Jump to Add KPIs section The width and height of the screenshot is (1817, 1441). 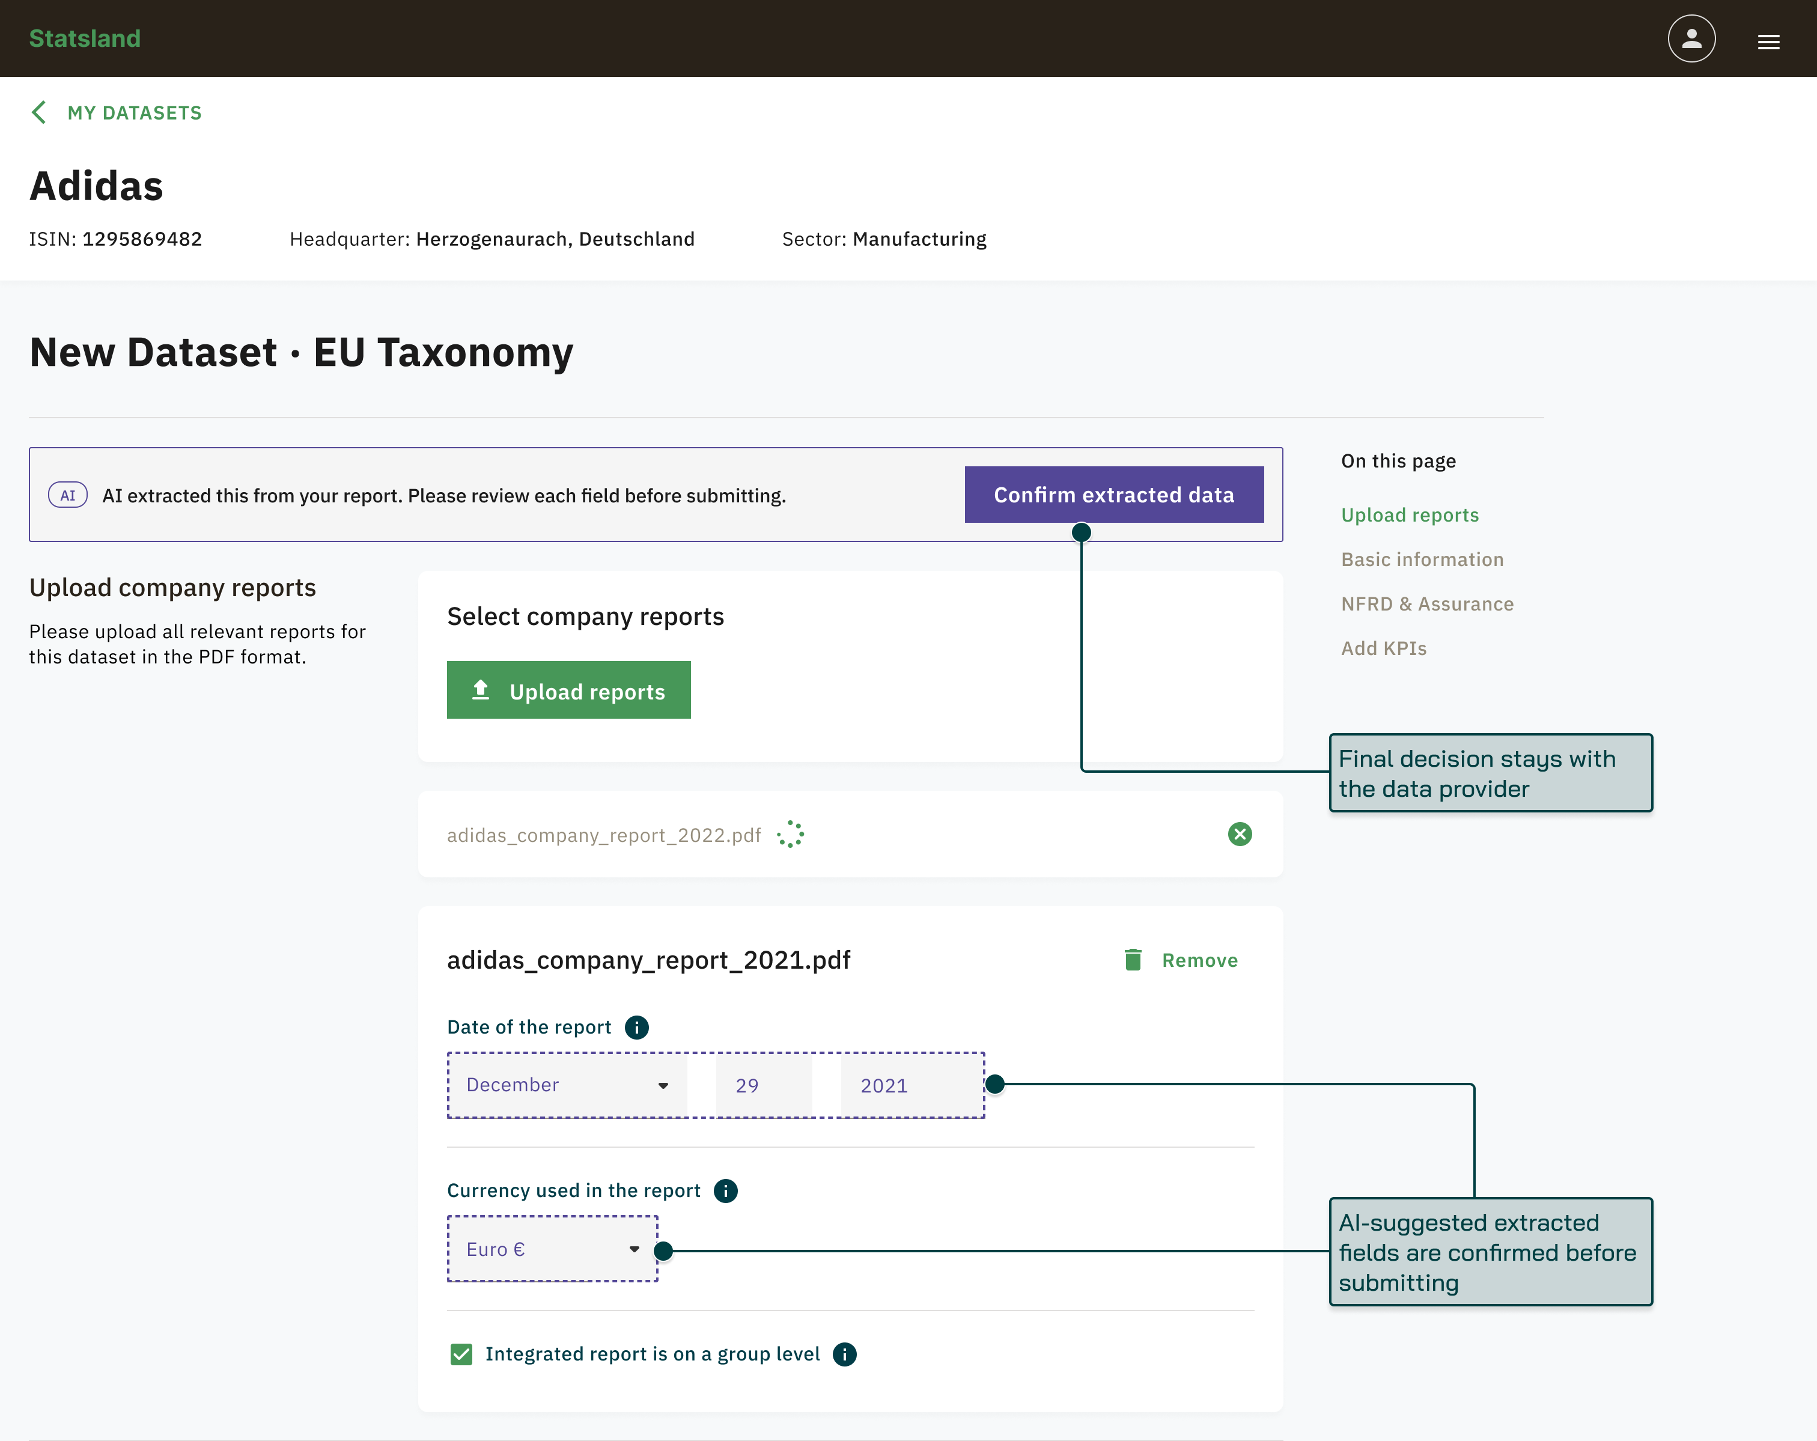[x=1383, y=648]
